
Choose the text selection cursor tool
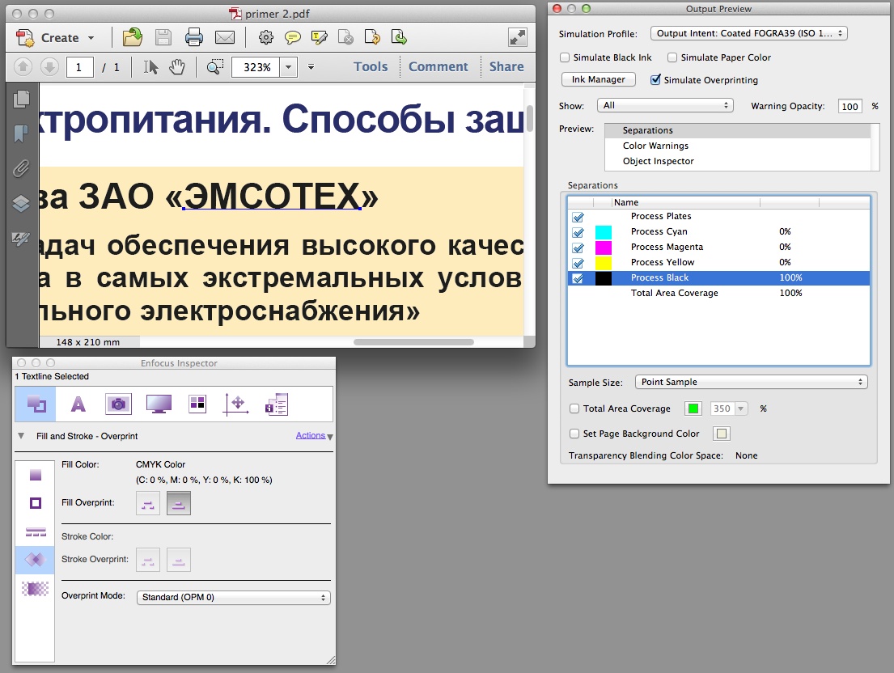pyautogui.click(x=150, y=66)
